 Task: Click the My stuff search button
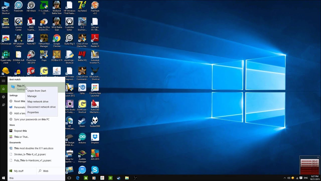(x=22, y=171)
